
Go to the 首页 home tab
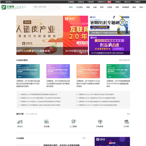coord(71,7)
